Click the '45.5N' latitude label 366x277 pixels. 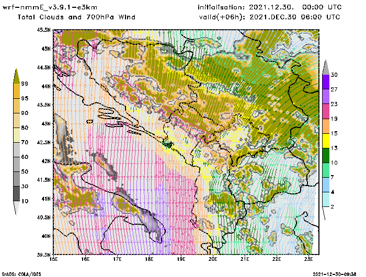coord(43,30)
